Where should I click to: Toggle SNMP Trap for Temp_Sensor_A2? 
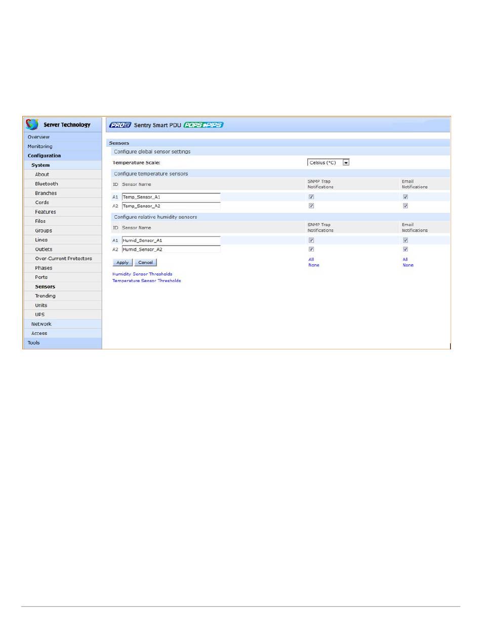tap(311, 206)
